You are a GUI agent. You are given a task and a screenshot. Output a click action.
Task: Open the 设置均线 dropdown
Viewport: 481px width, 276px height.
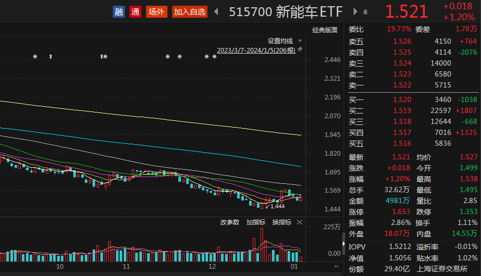(280, 41)
